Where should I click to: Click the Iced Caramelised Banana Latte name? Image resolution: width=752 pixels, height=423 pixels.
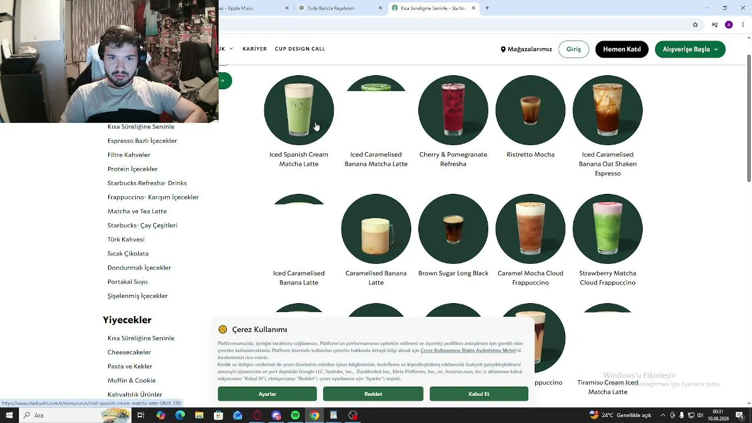pyautogui.click(x=299, y=278)
